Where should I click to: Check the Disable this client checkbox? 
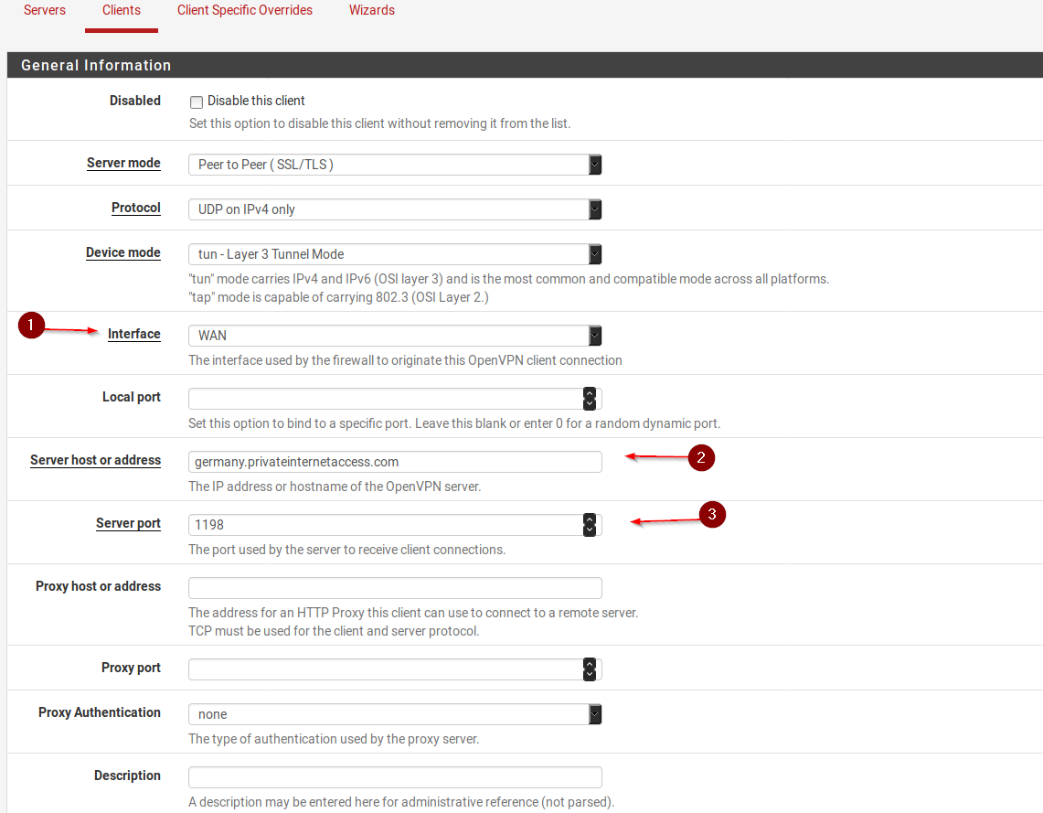coord(197,102)
